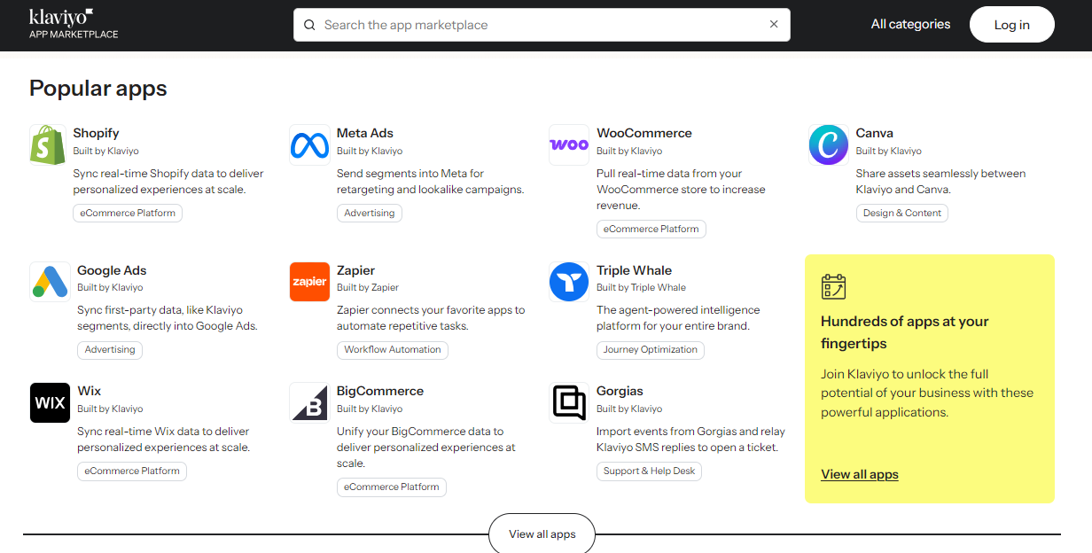1092x553 pixels.
Task: Select the eCommerce Platform tag under Shopify
Action: pyautogui.click(x=128, y=213)
